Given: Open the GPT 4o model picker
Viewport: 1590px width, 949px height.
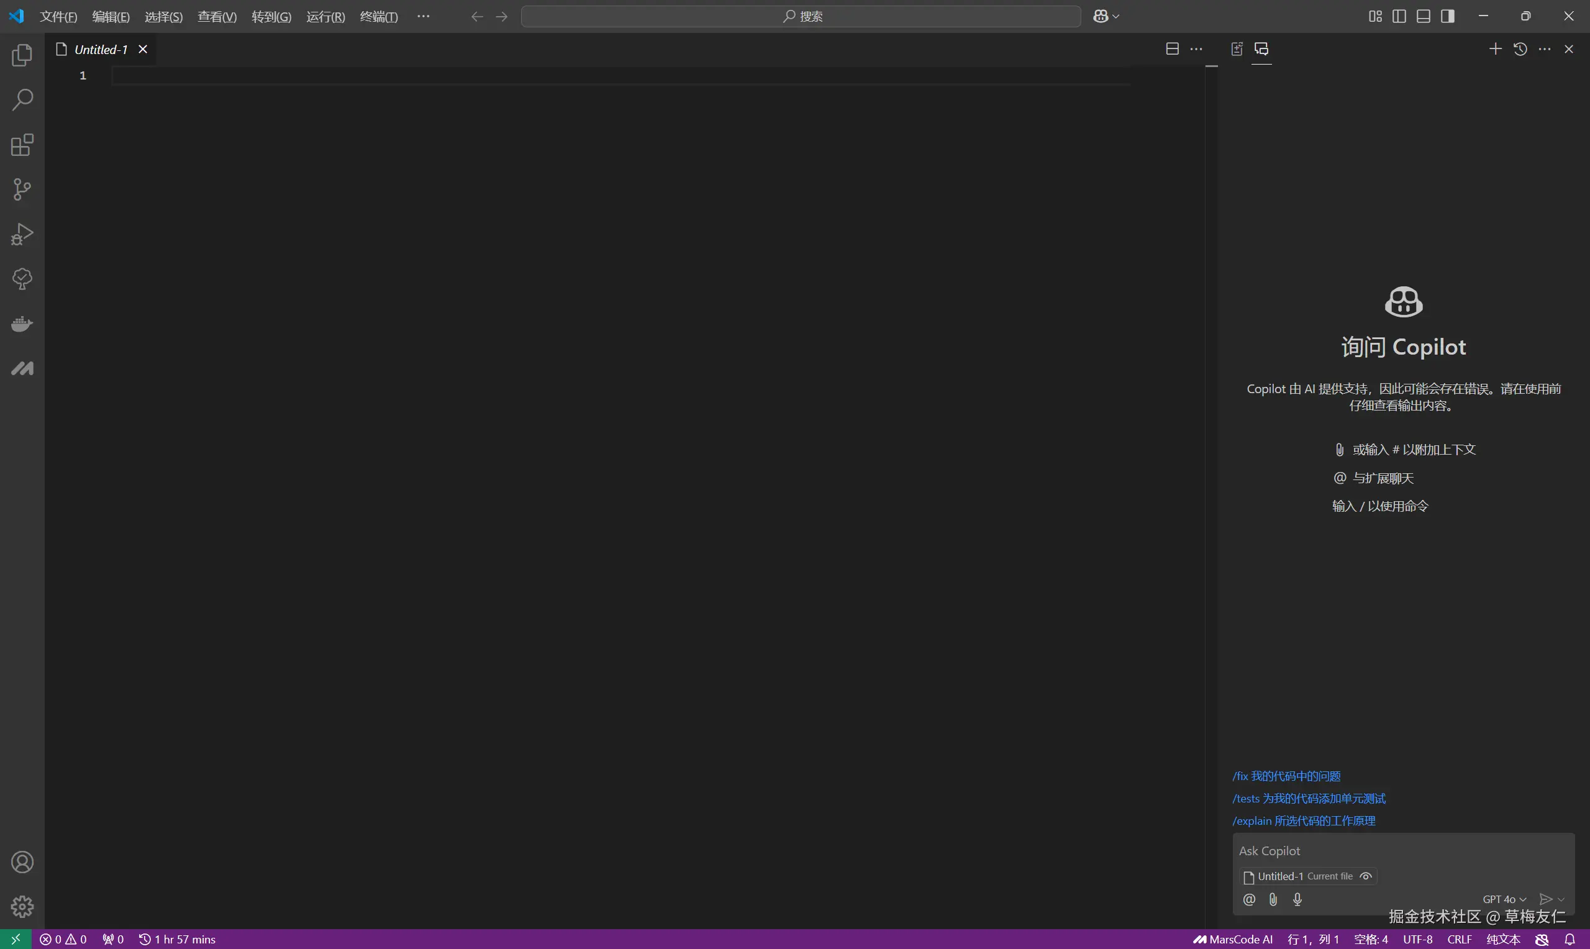Looking at the screenshot, I should [1504, 900].
